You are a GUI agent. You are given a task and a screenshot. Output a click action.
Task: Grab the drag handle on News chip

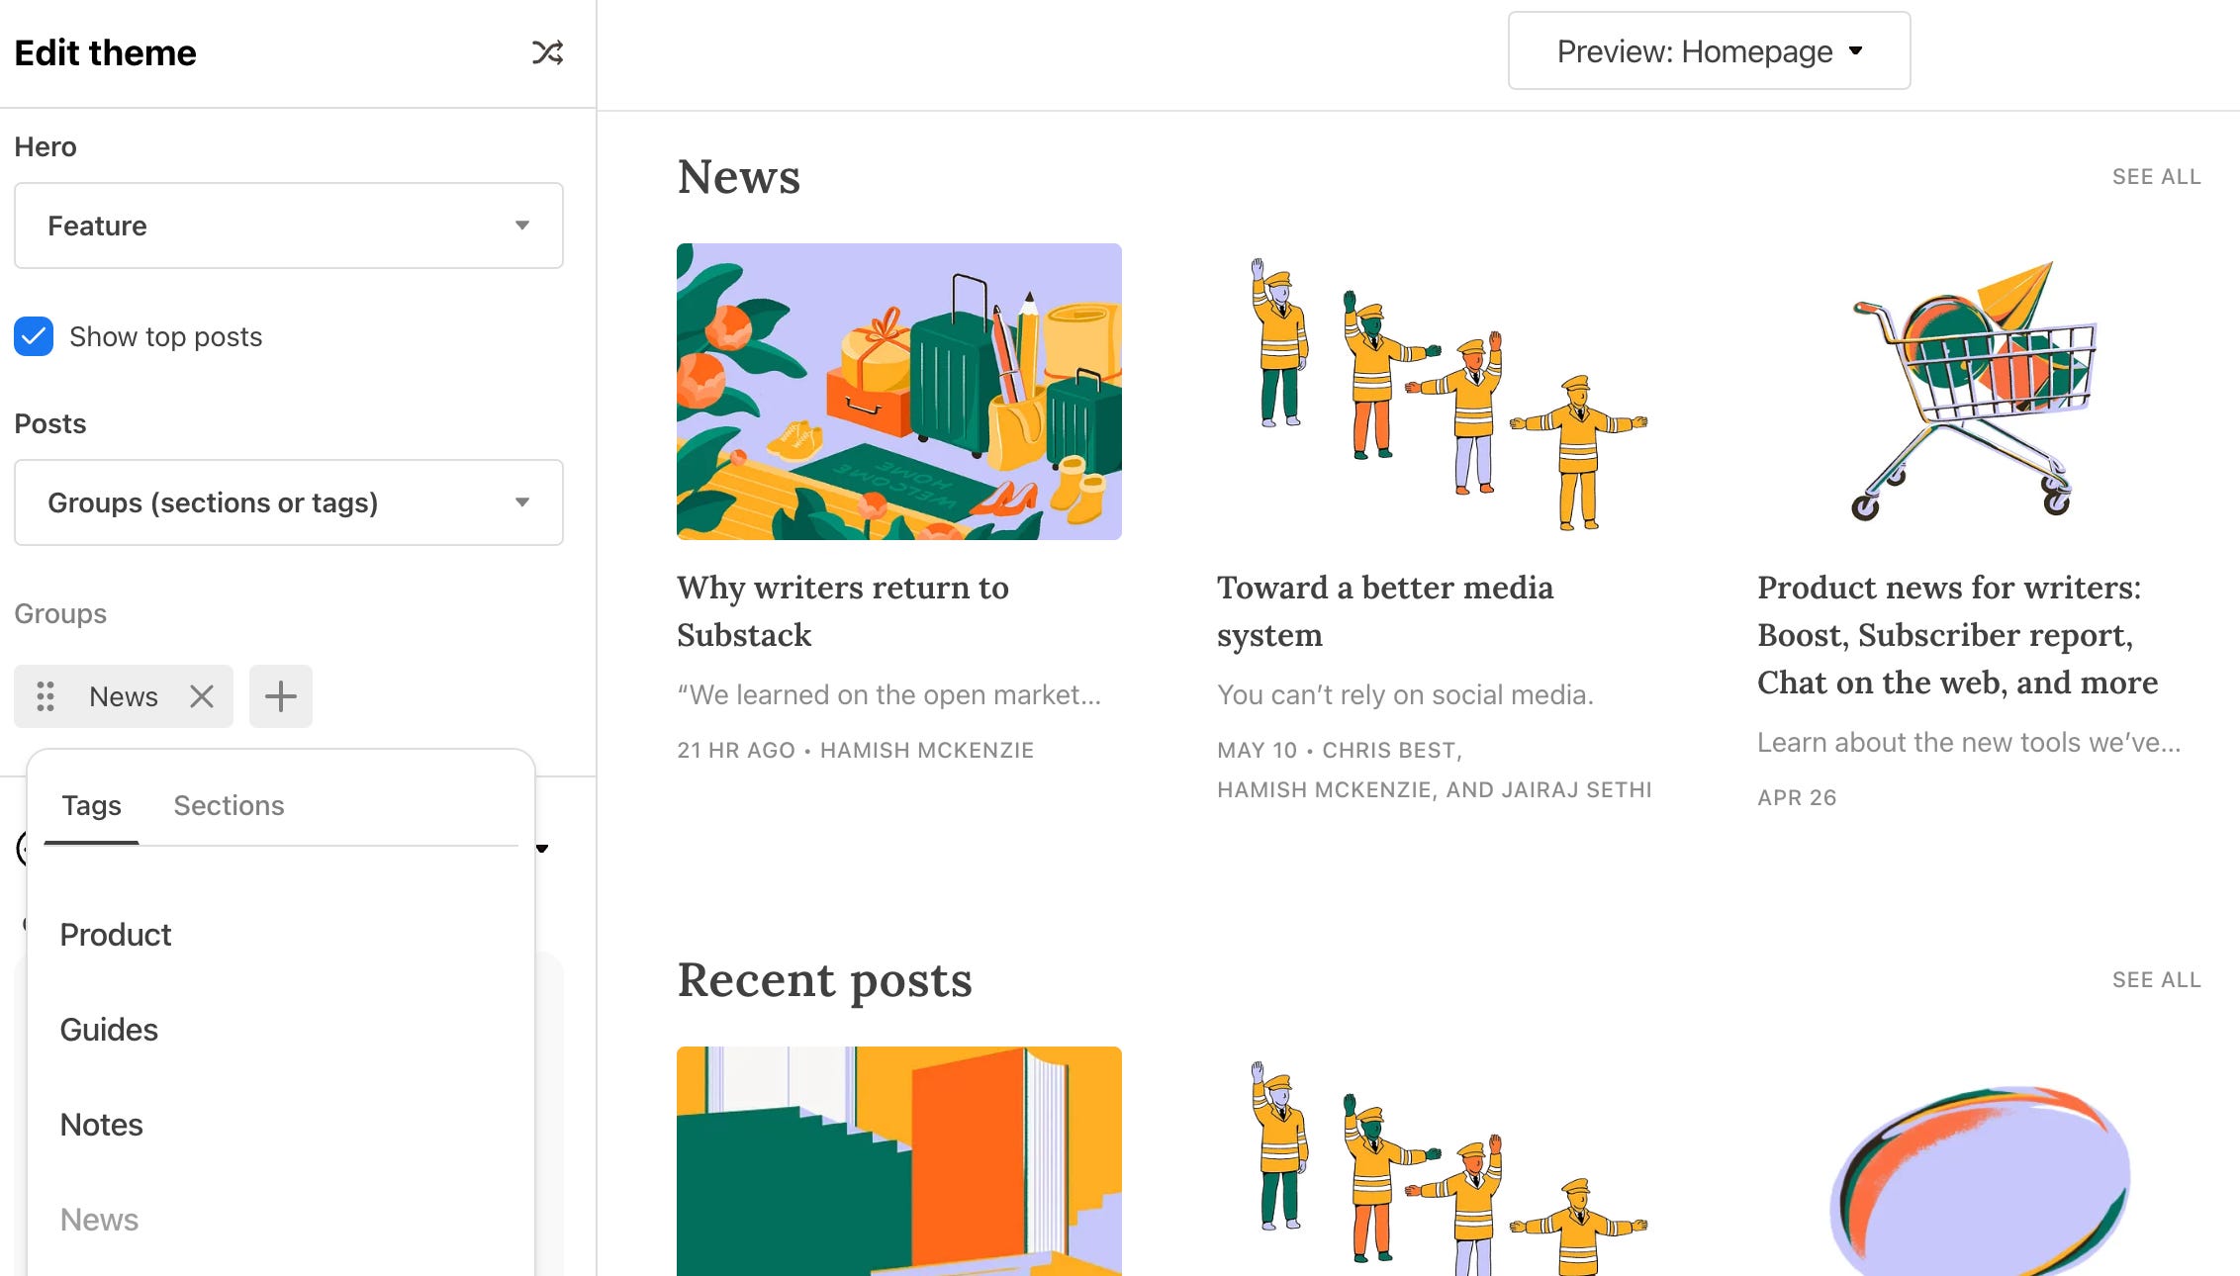click(x=46, y=696)
